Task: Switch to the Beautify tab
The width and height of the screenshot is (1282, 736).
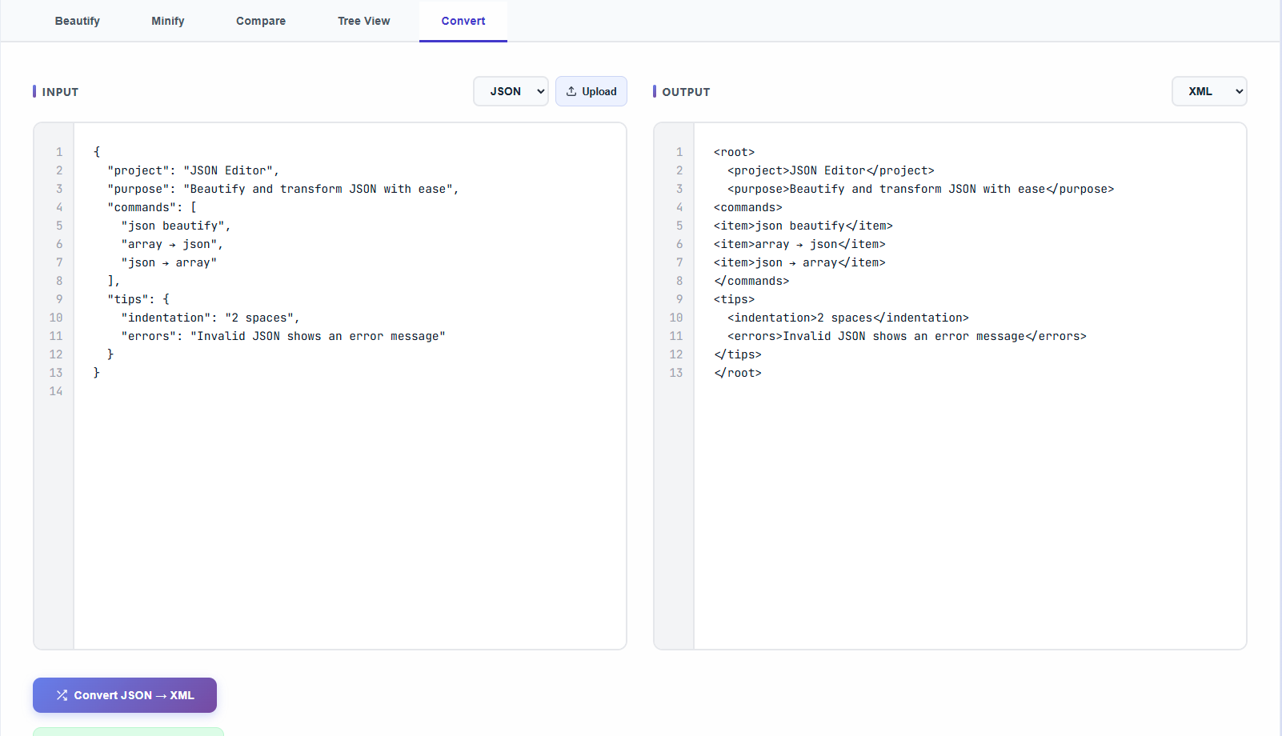Action: (x=77, y=21)
